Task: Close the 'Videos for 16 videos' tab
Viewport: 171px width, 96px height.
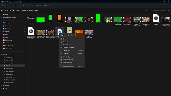Action: pos(20,2)
